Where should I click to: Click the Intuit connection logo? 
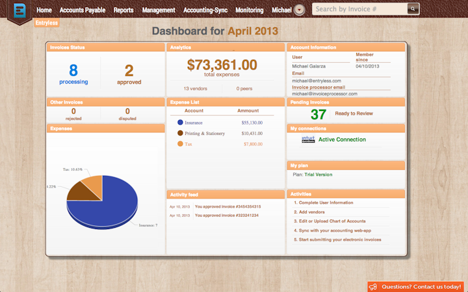[x=308, y=139]
